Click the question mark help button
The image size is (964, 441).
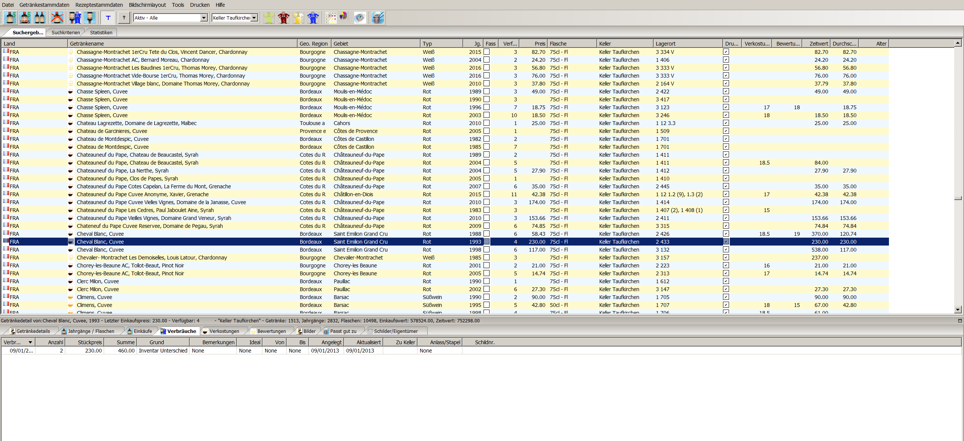124,18
